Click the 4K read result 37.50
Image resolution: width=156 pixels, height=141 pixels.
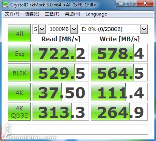pos(61,92)
